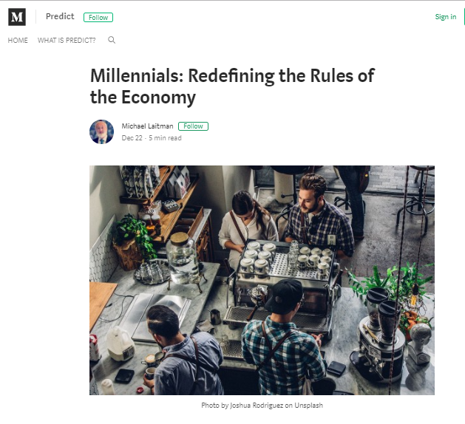
Task: Open the Predict publication page
Action: tap(60, 16)
